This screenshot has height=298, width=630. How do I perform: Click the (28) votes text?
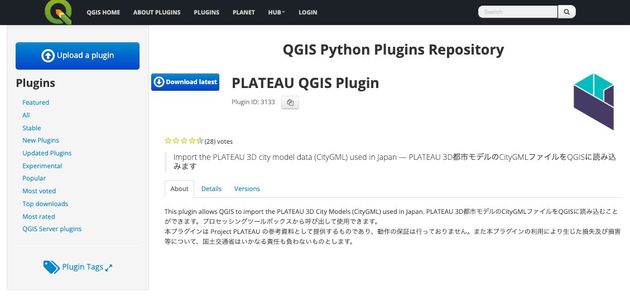[x=219, y=141]
